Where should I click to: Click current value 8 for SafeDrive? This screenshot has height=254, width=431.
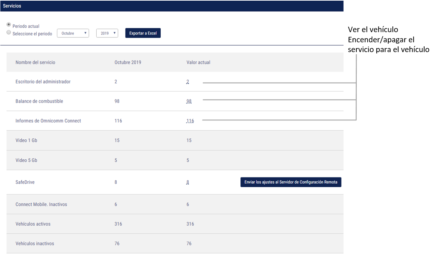188,182
